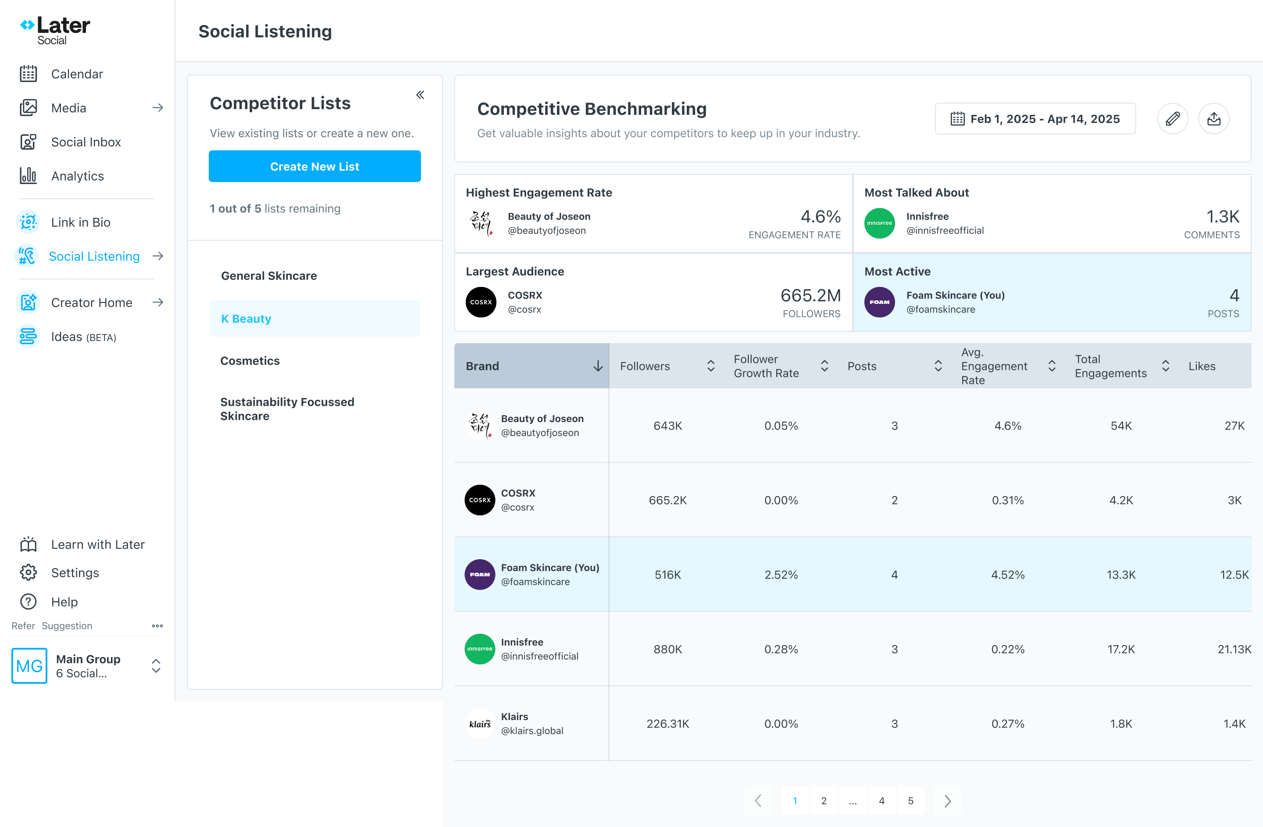The height and width of the screenshot is (827, 1263).
Task: Open the Calendar icon in sidebar
Action: [x=28, y=74]
